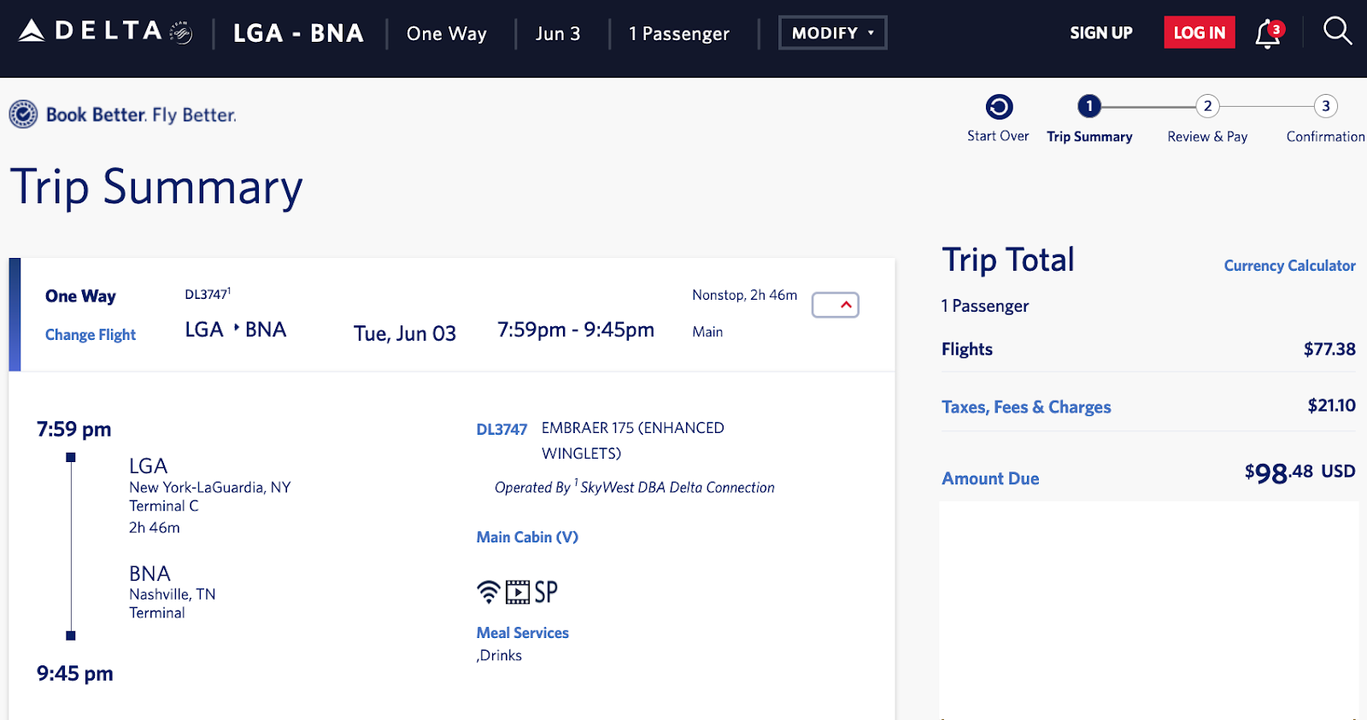Open the search magnifier icon
This screenshot has height=720, width=1367.
[x=1337, y=32]
